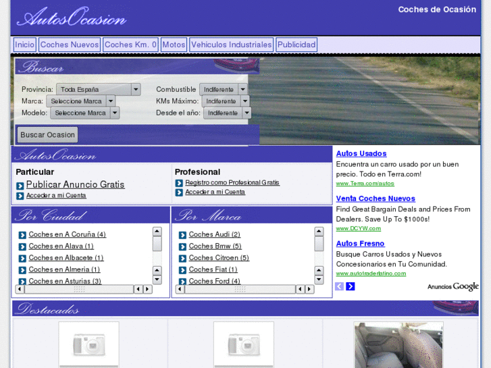
Task: Click Por Ciudad vertical scrollbar thumb
Action: pyautogui.click(x=157, y=244)
